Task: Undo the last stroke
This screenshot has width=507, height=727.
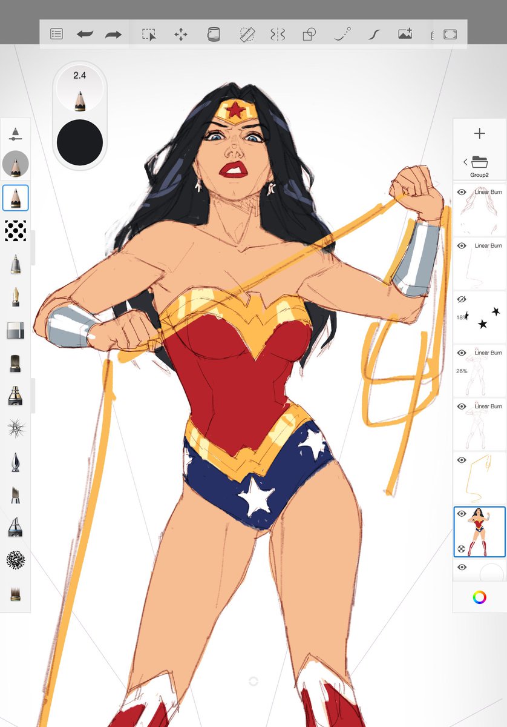Action: point(85,34)
